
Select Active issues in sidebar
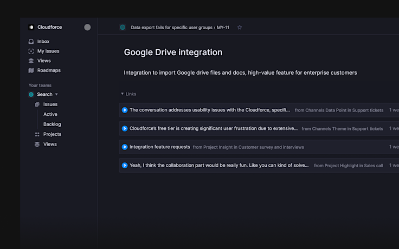point(50,114)
